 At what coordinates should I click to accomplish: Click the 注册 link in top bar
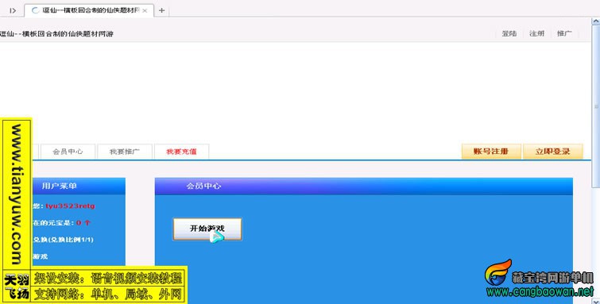537,33
